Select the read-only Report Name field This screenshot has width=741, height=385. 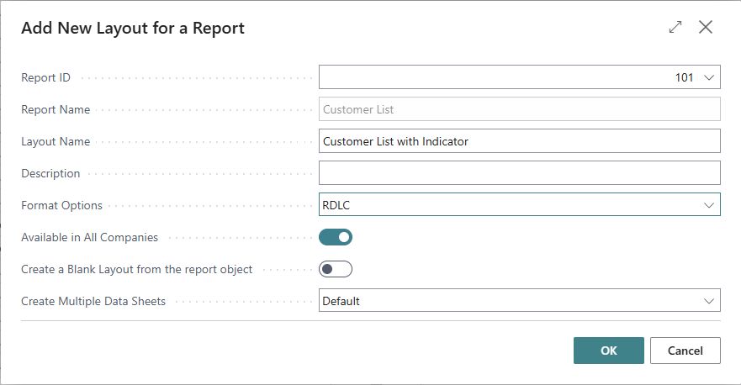coord(519,109)
